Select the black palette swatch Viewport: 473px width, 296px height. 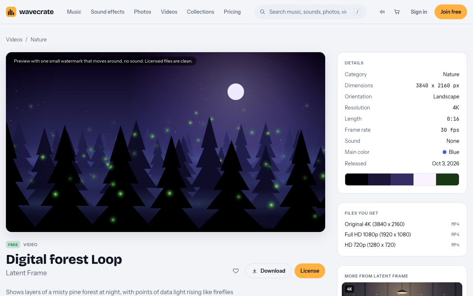[357, 179]
